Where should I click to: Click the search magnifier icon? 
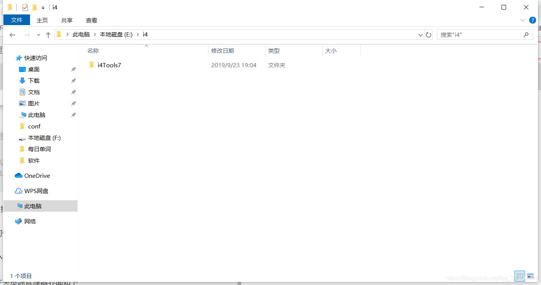[x=526, y=34]
